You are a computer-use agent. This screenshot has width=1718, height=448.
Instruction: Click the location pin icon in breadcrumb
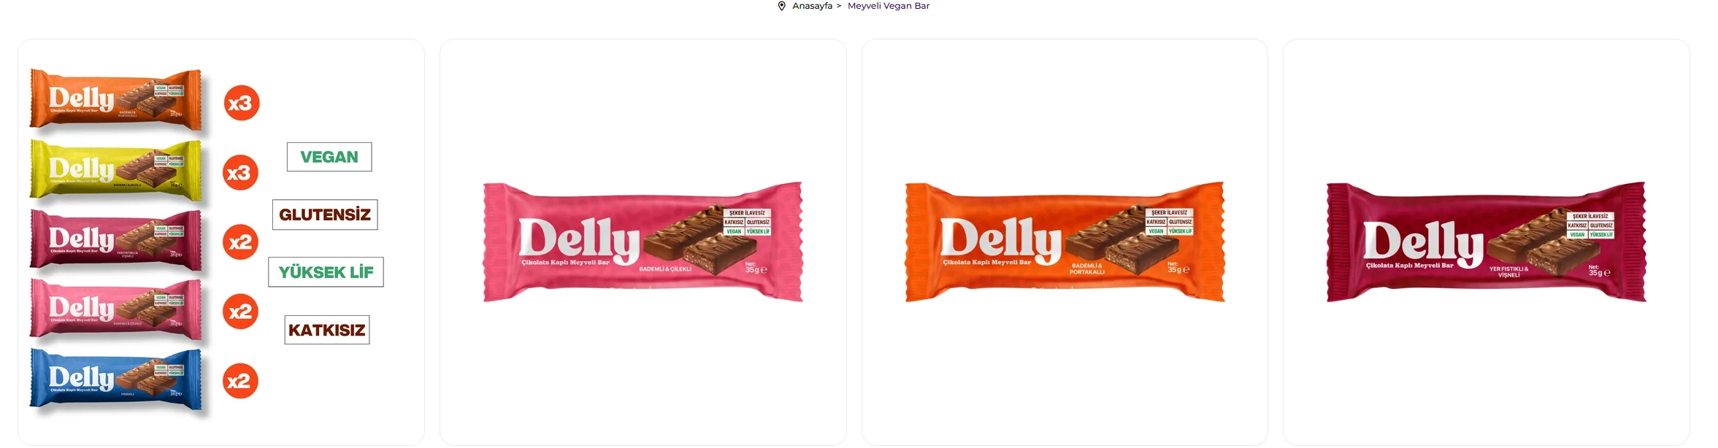781,6
